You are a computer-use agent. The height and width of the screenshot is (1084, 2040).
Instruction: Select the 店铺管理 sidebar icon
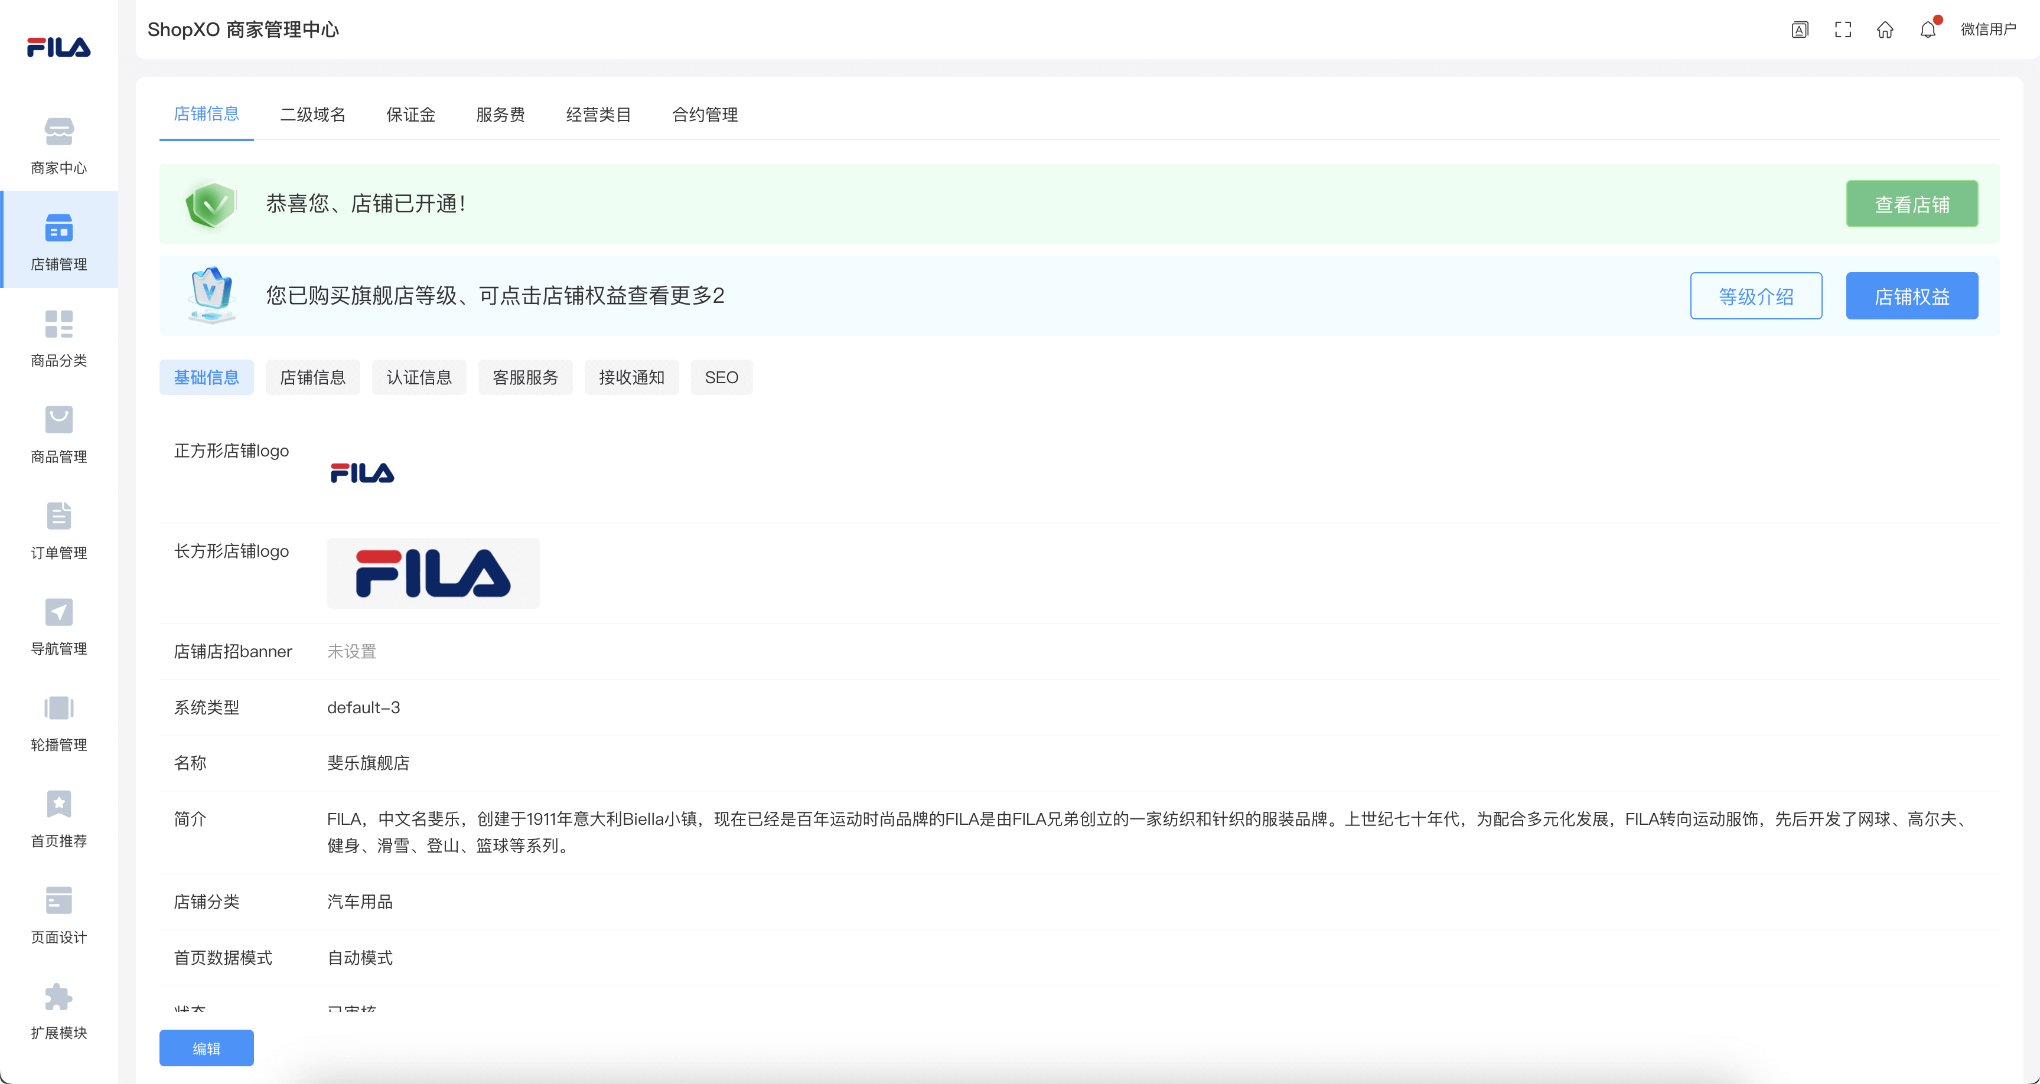click(x=58, y=228)
